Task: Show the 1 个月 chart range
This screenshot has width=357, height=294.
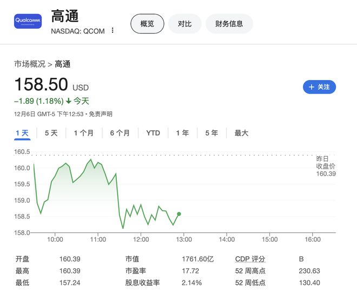Action: (84, 133)
